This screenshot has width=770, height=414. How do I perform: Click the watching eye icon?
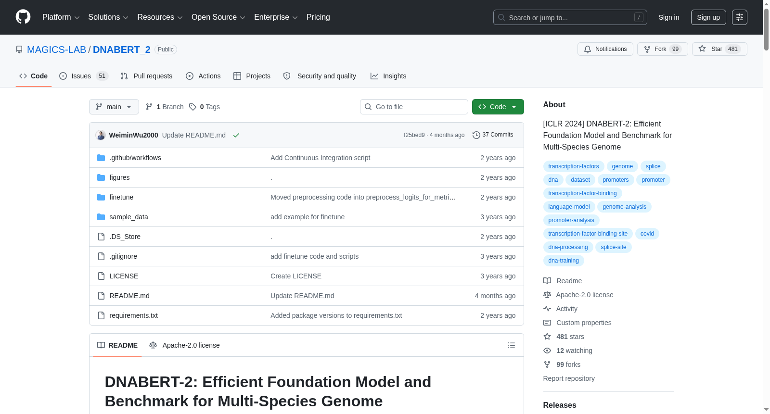[x=547, y=351]
